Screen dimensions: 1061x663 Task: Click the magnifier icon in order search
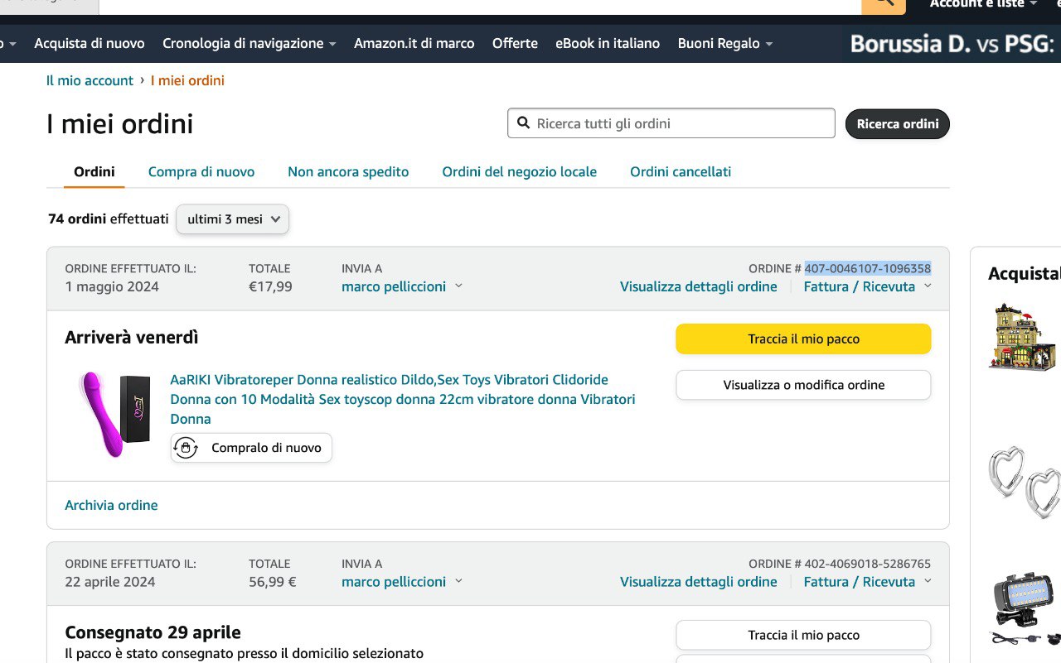(523, 123)
